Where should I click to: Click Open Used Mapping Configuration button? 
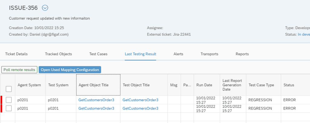(x=70, y=70)
